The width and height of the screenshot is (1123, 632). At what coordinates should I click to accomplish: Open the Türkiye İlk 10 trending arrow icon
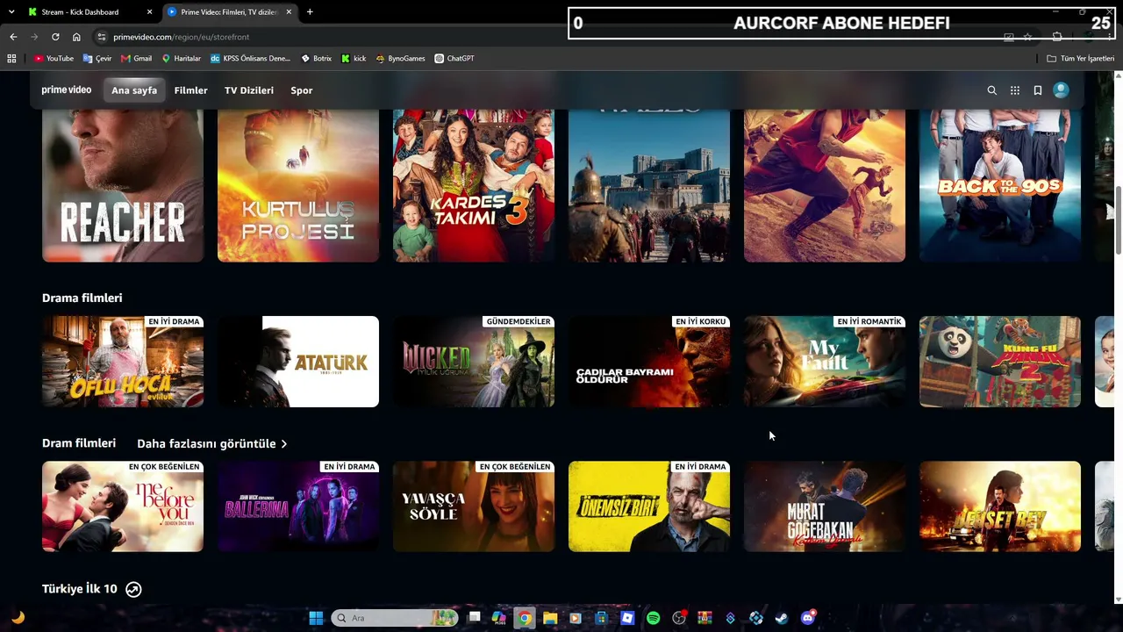coord(133,590)
